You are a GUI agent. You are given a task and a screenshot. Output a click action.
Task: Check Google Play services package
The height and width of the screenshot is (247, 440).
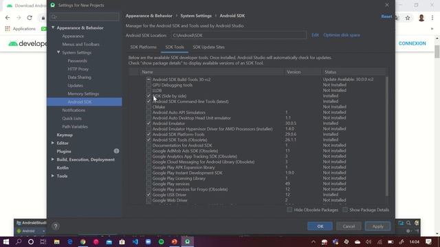(148, 184)
